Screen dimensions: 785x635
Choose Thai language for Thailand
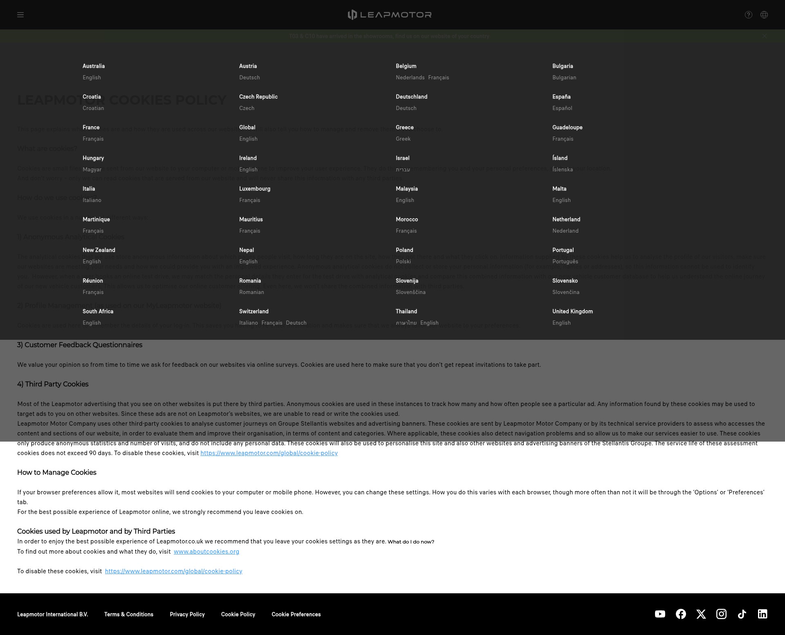pos(406,323)
